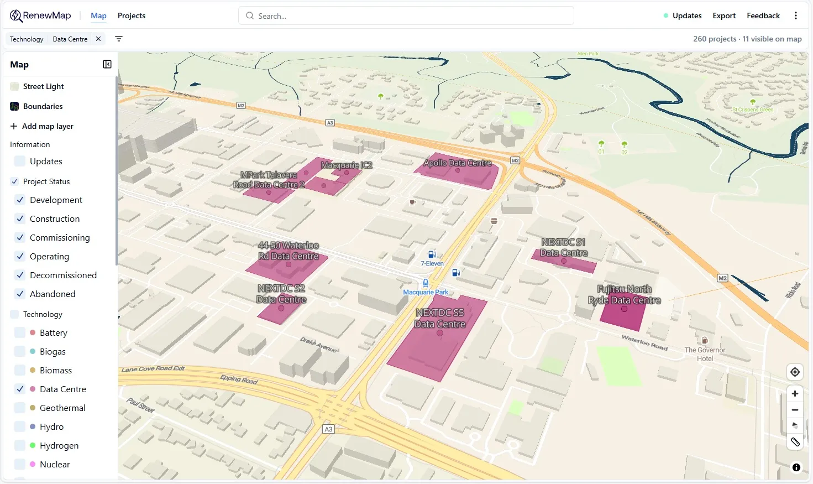Click the geolocate crosshair icon
This screenshot has height=484, width=813.
point(795,372)
